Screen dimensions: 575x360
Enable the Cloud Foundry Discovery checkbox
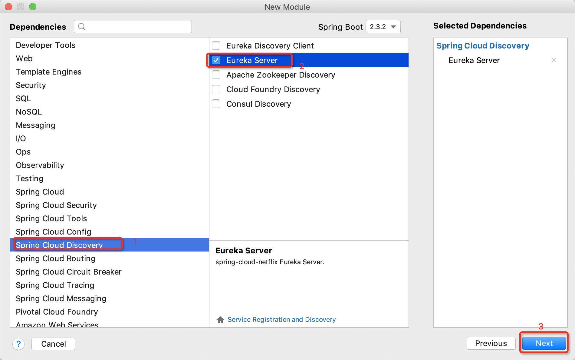click(216, 89)
